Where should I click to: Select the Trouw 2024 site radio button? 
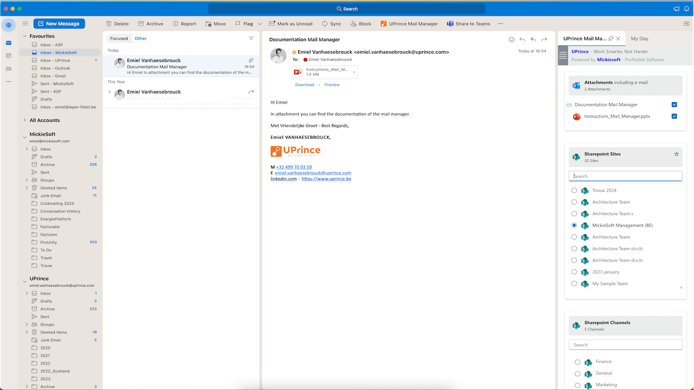[574, 190]
